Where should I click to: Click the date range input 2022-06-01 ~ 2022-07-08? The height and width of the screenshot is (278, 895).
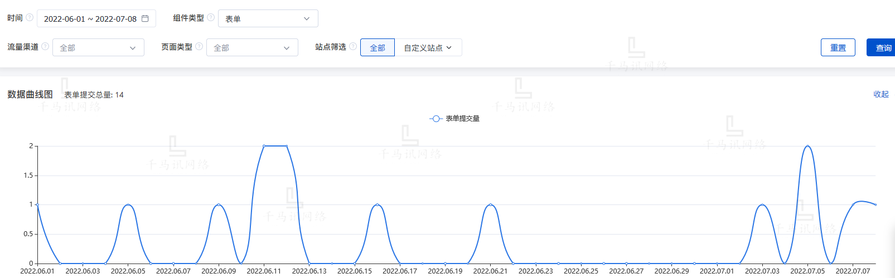pos(90,18)
